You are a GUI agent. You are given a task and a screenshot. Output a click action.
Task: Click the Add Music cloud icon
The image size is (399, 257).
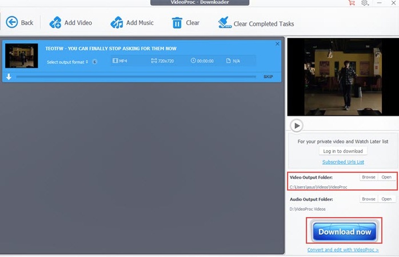117,22
